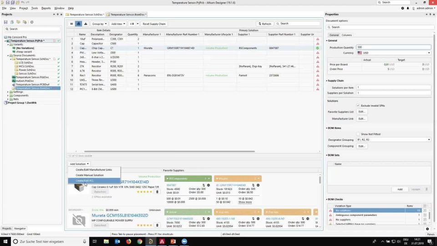Switch to Navigator tab at bottom
The width and height of the screenshot is (437, 246).
(x=20, y=228)
